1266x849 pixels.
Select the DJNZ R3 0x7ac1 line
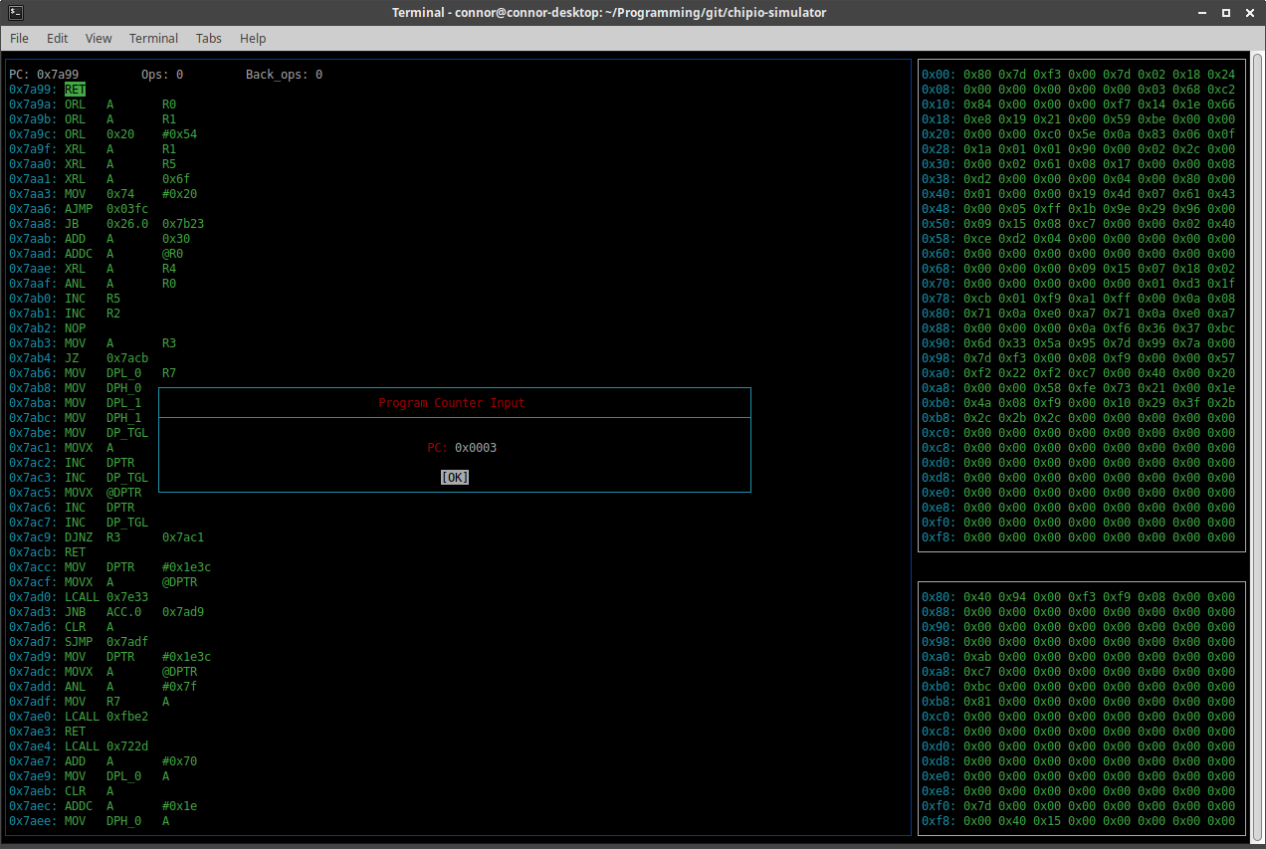click(x=106, y=537)
